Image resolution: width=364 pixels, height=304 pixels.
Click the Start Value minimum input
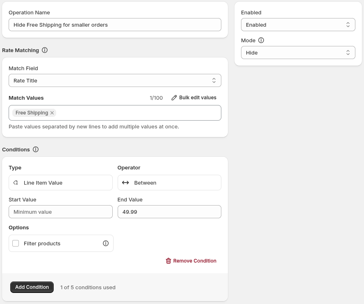click(x=61, y=212)
